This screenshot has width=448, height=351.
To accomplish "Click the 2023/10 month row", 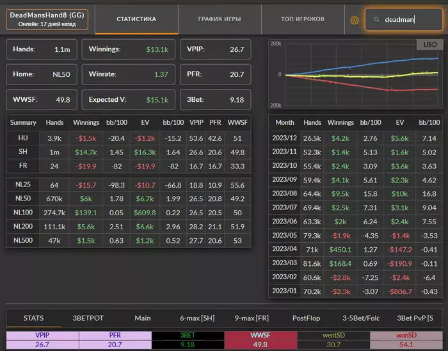I will point(355,166).
